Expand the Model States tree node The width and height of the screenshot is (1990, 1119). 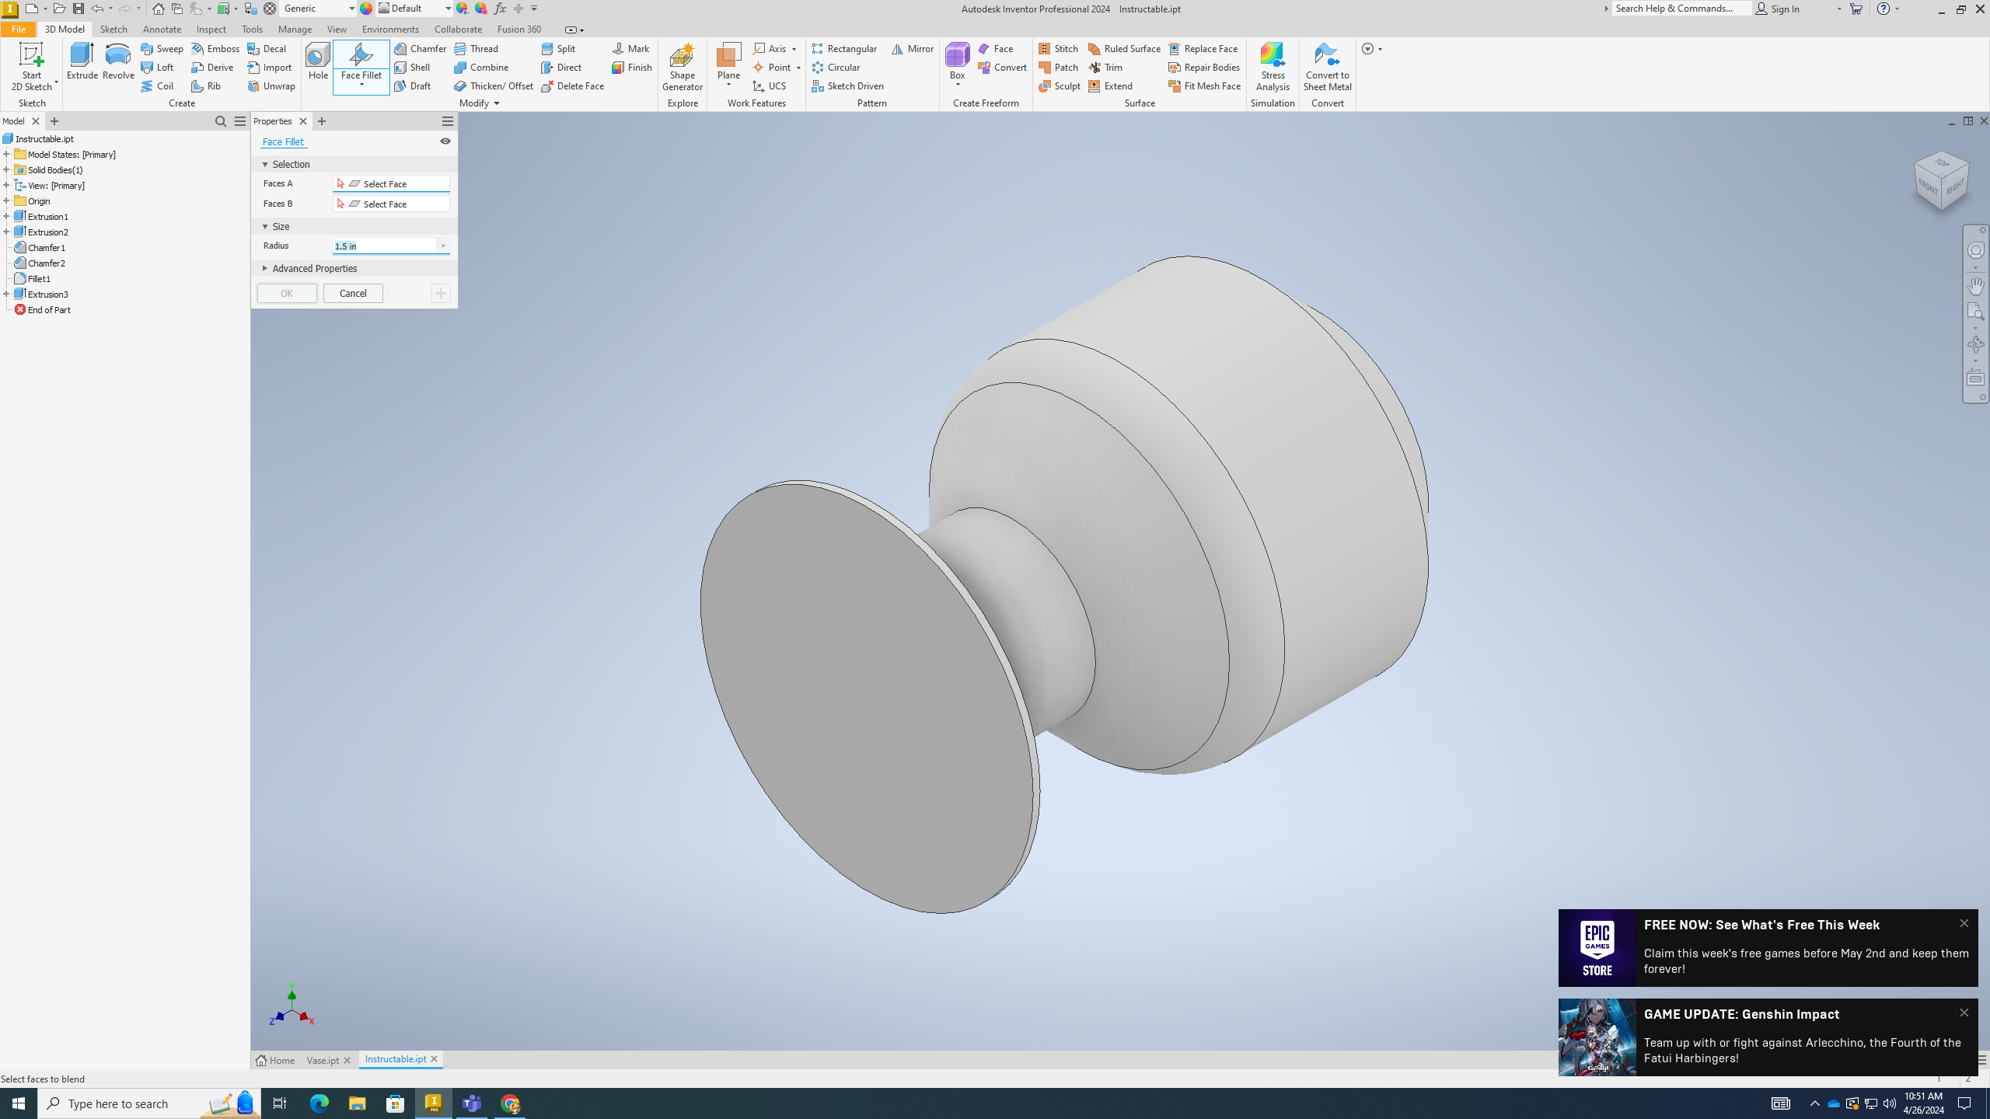(x=6, y=154)
